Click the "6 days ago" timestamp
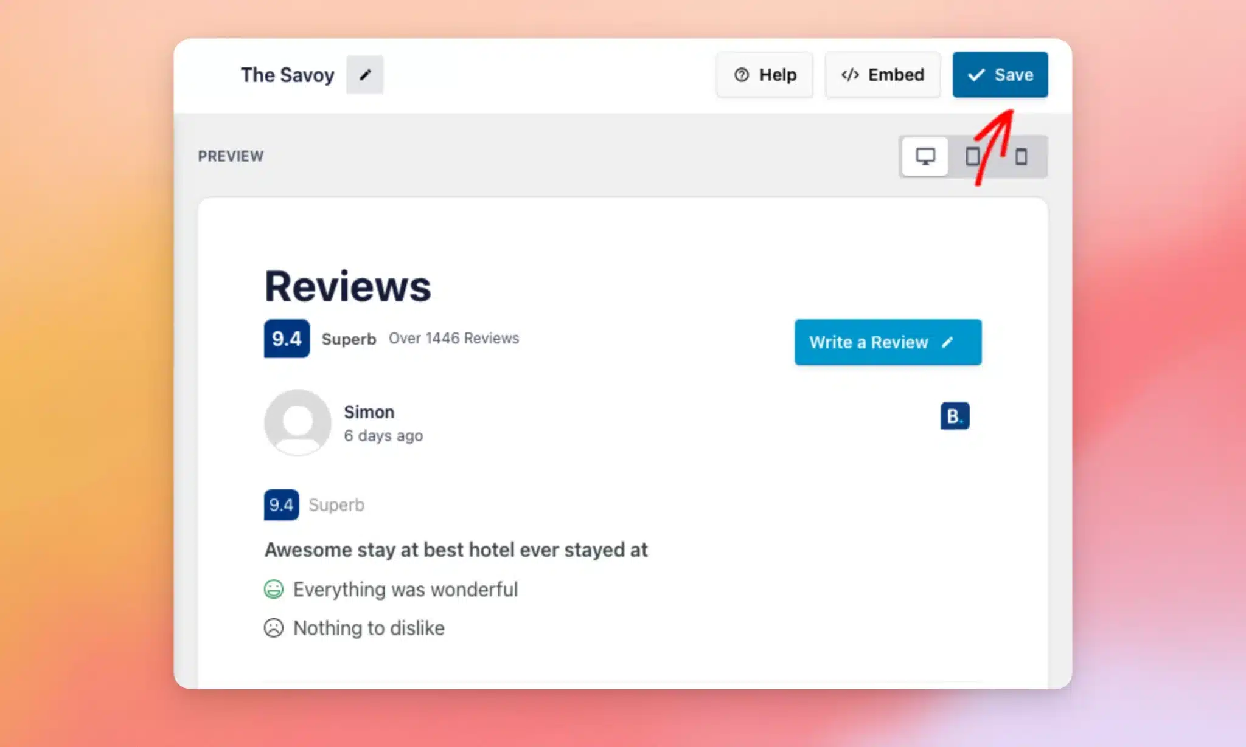1246x747 pixels. coord(383,436)
